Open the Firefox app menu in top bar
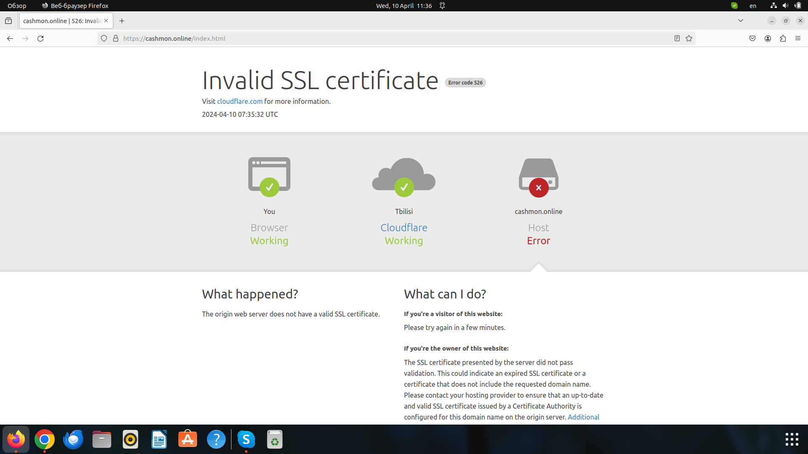The image size is (808, 454). [x=75, y=5]
